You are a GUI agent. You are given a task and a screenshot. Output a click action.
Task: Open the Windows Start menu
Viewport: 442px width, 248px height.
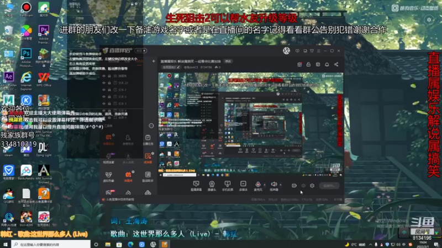tap(6, 244)
